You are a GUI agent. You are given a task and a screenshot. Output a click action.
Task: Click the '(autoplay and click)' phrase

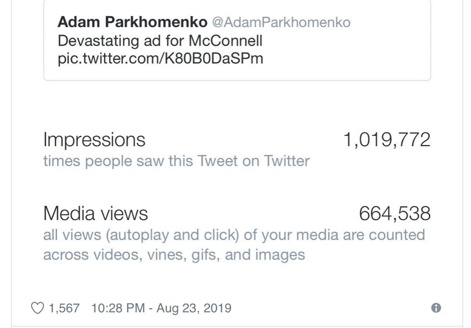point(173,235)
